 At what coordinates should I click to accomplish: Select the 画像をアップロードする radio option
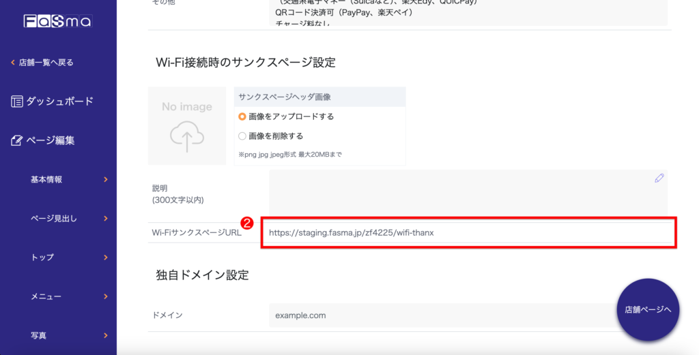(x=242, y=117)
